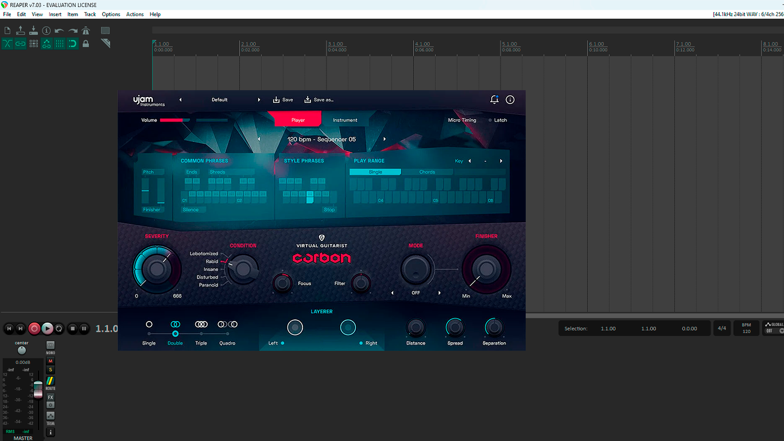Screen dimensions: 784x441
Task: Open master track FX button
Action: [51, 397]
